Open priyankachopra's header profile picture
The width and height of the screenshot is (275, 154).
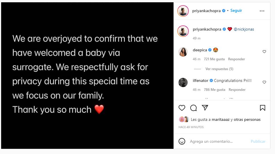[183, 11]
